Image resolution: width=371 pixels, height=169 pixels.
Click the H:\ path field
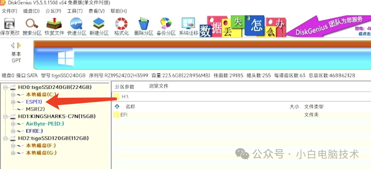pos(241,96)
